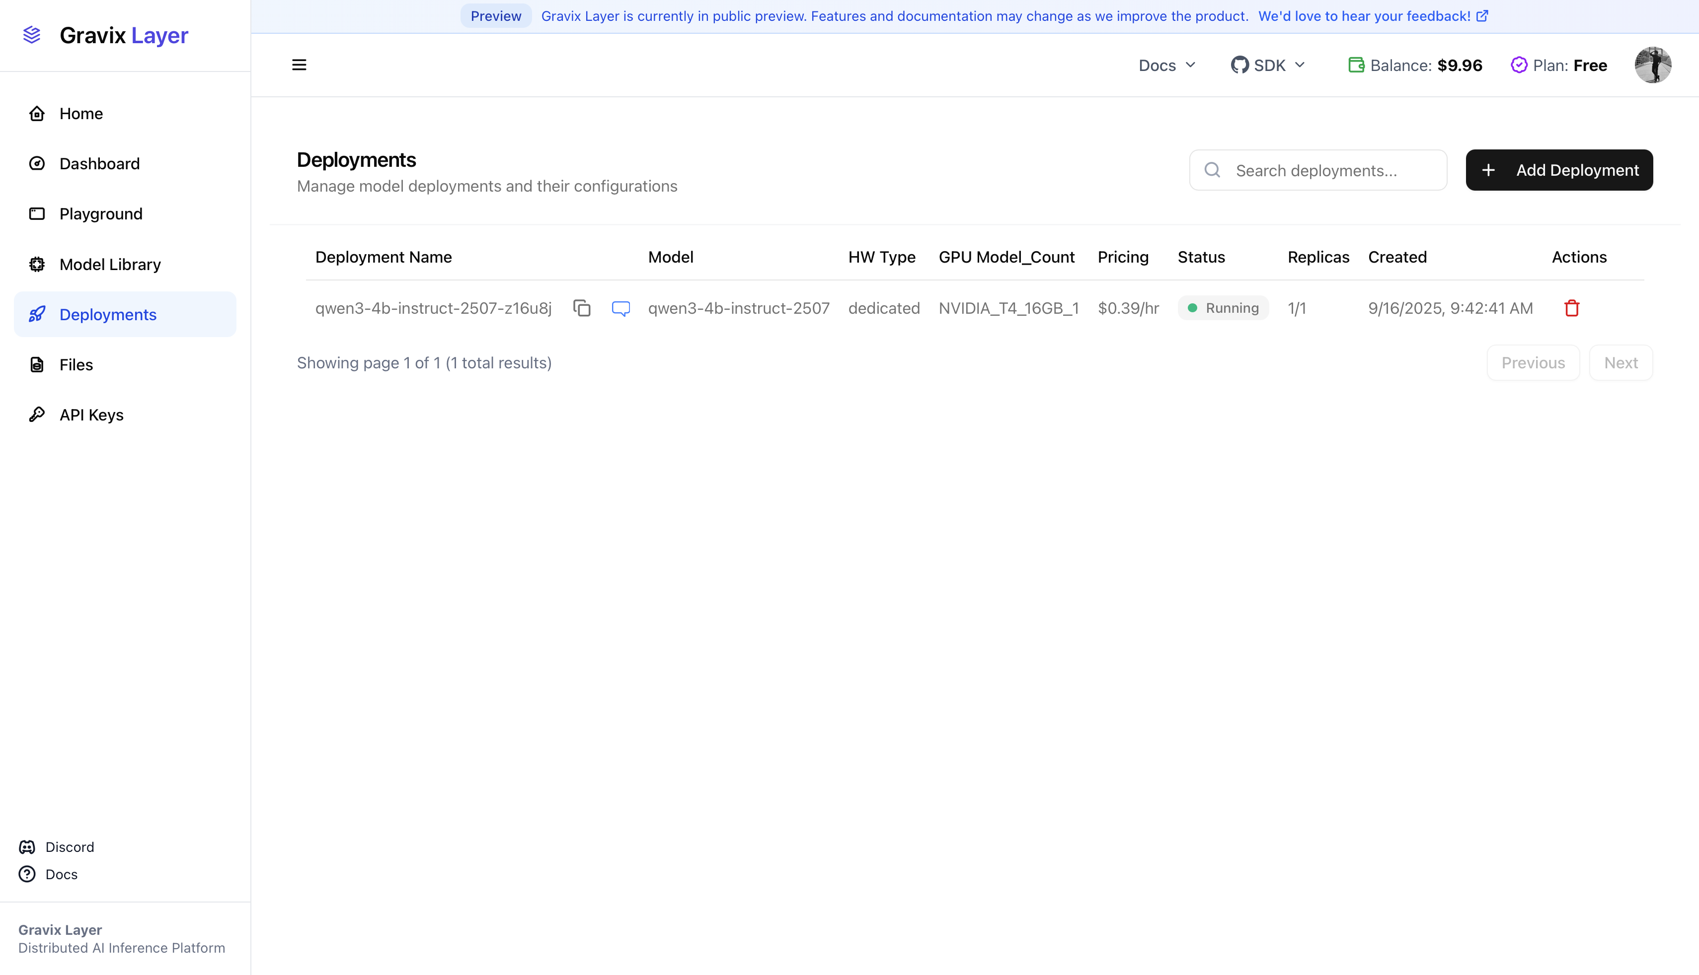Go to Dashboard page
This screenshot has width=1699, height=975.
click(x=99, y=163)
